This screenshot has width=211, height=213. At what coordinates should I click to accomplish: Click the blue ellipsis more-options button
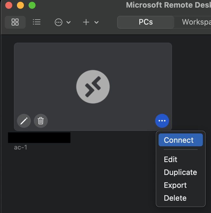162,121
